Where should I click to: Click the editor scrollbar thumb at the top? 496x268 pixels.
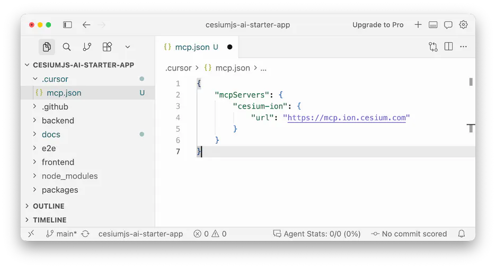(x=471, y=82)
